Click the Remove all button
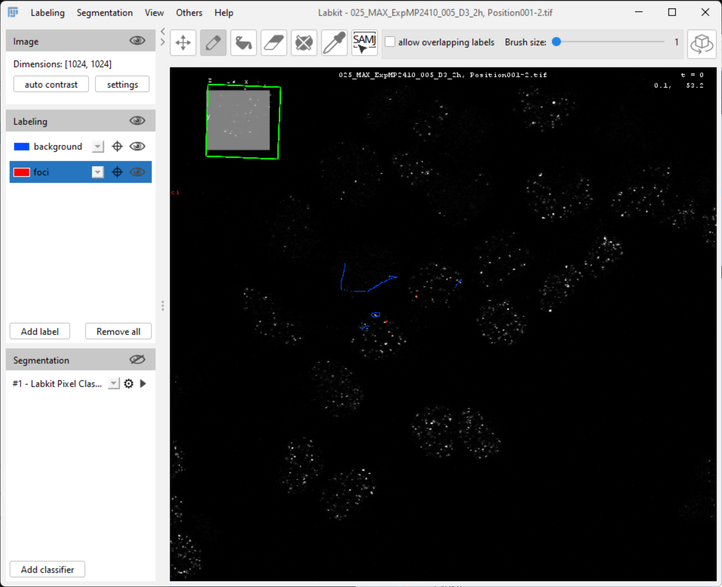Screen dimensions: 722x587 click(118, 331)
